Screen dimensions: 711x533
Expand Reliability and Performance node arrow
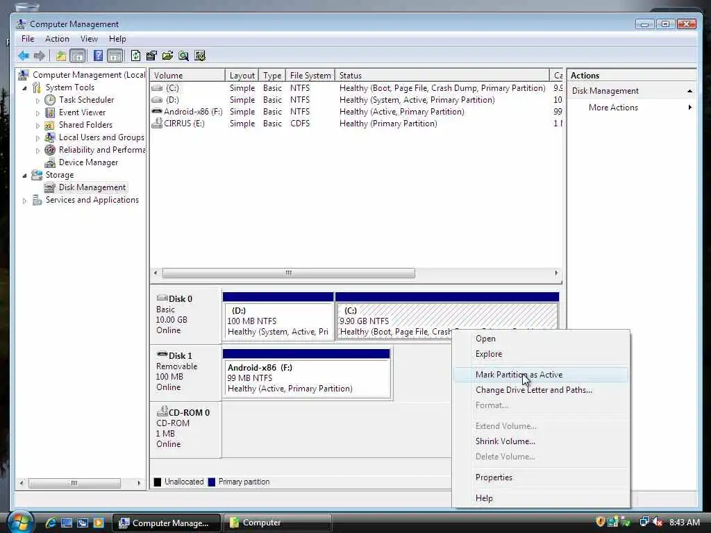point(37,151)
